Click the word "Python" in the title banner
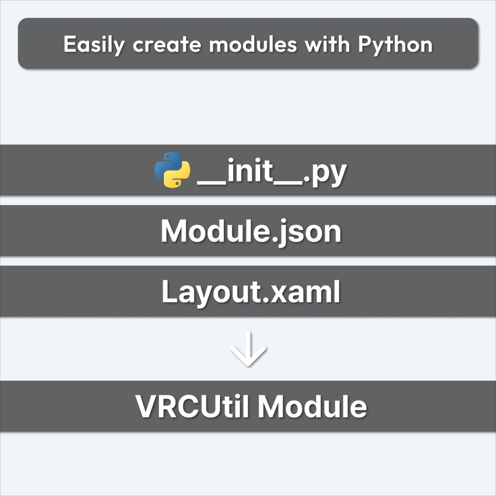Image resolution: width=496 pixels, height=496 pixels. [x=395, y=45]
